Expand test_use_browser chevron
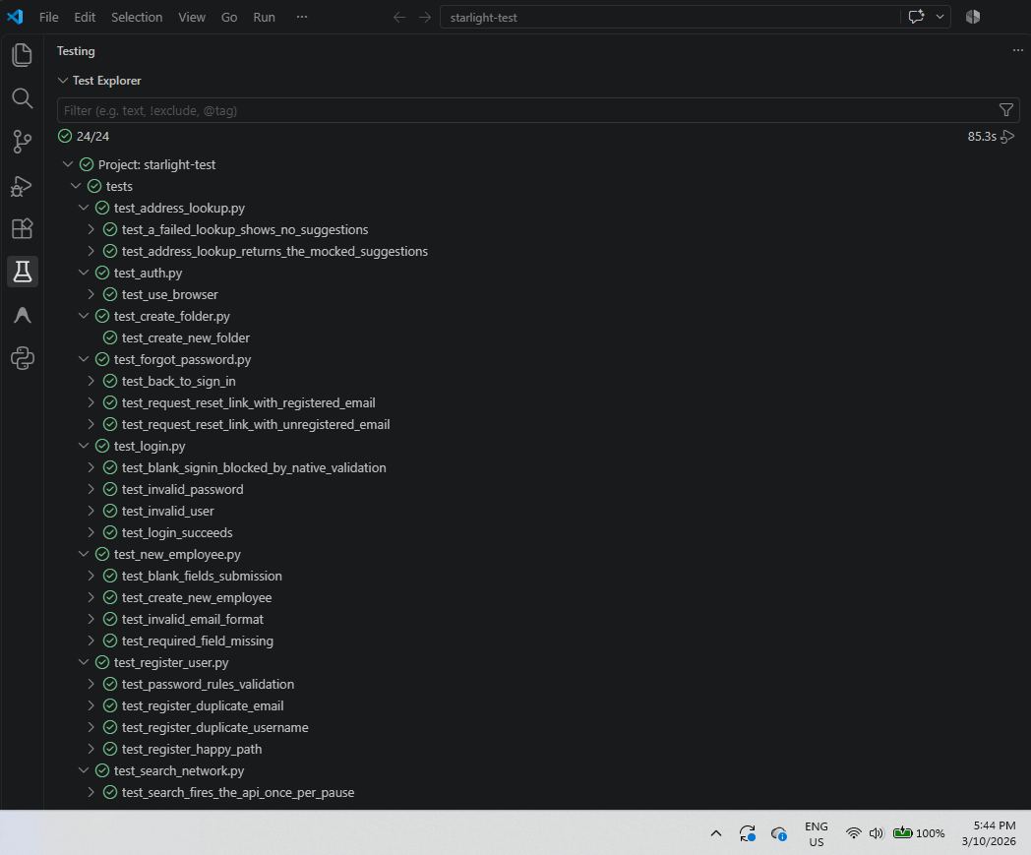This screenshot has height=855, width=1031. click(91, 294)
